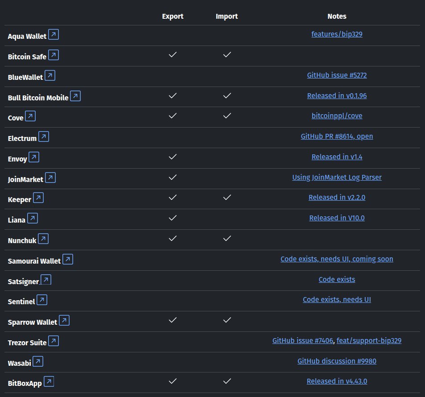Viewport: 425px width, 397px height.
Task: Visit the bitcoinppl/cove link
Action: [337, 116]
